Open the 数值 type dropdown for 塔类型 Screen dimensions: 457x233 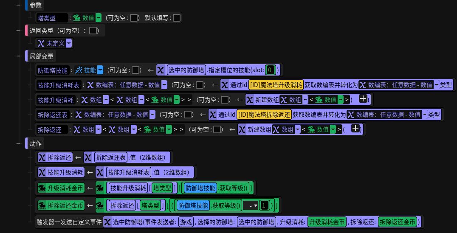point(99,18)
